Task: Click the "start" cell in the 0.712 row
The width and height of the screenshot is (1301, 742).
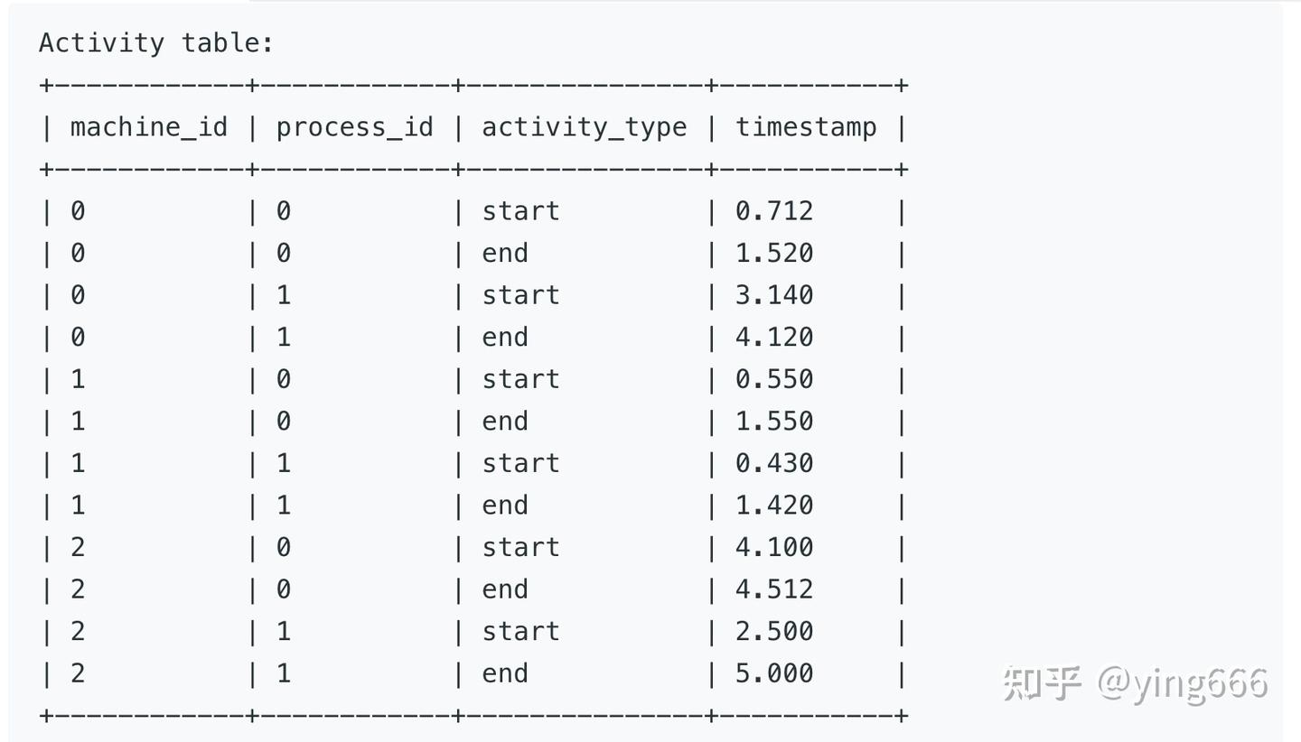Action: pyautogui.click(x=520, y=211)
